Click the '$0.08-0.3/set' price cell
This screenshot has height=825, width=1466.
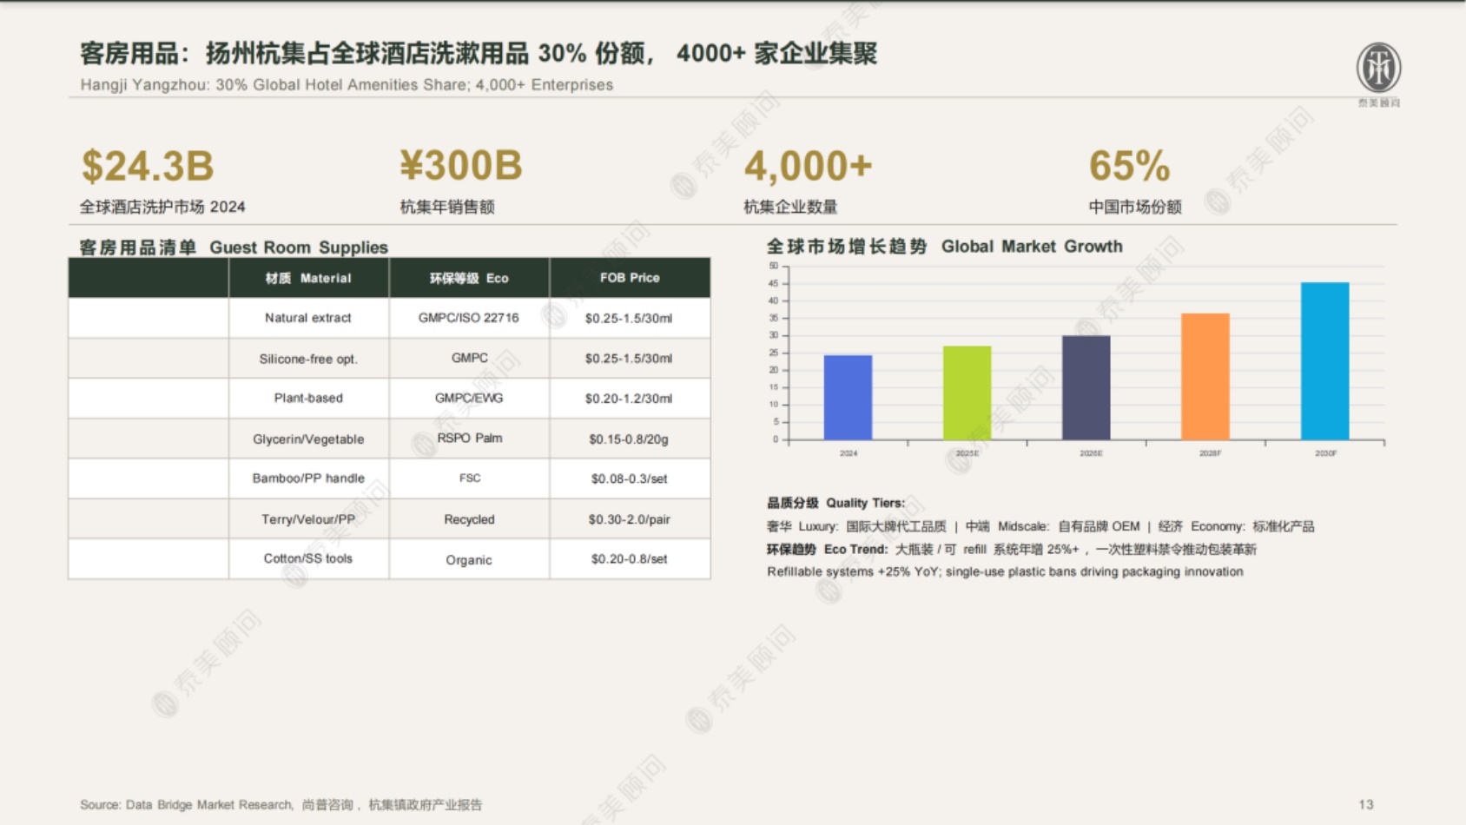tap(630, 478)
